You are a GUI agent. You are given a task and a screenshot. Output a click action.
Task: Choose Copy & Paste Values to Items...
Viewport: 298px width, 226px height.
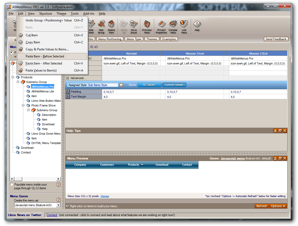click(52, 49)
